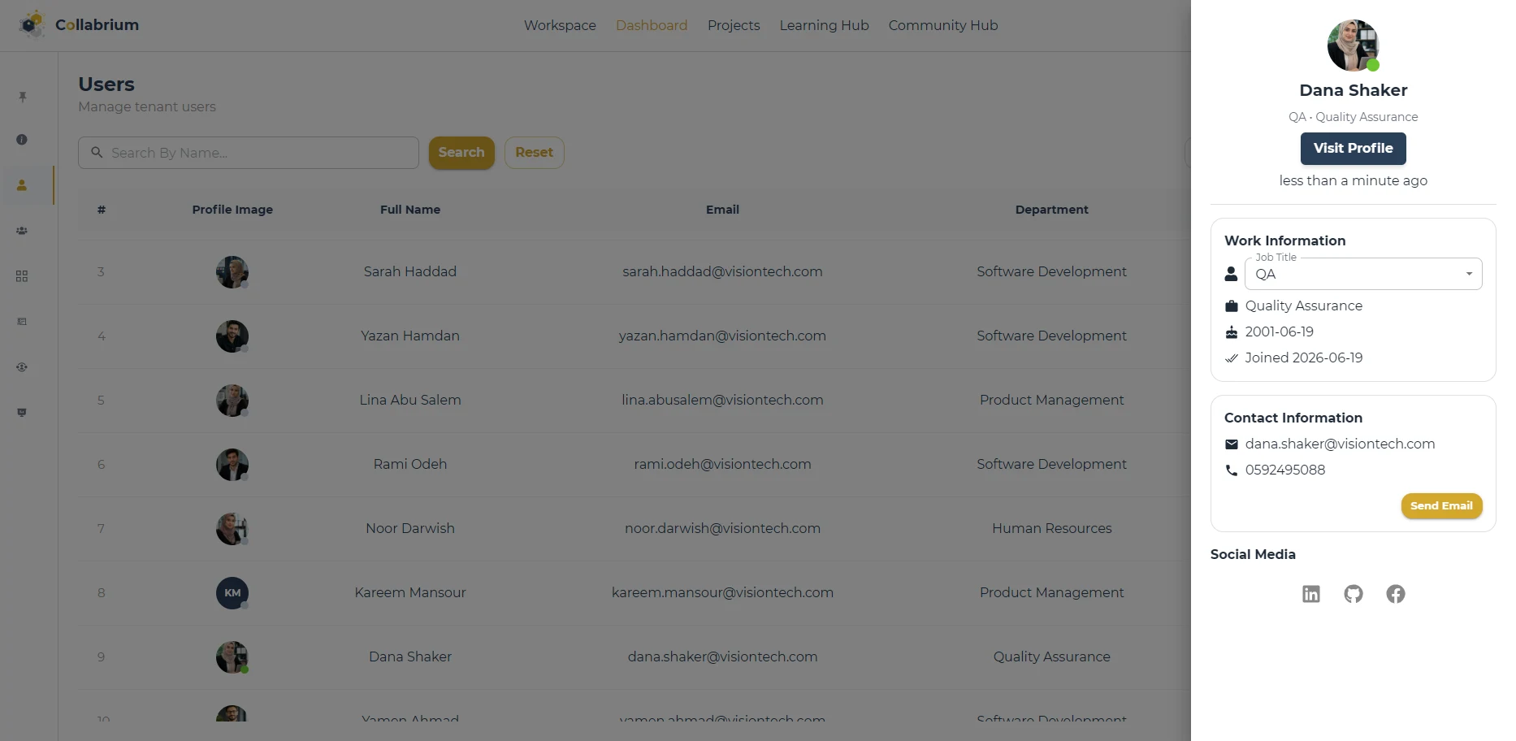Screen dimensions: 1516x741
Task: Click the Department column header
Action: pyautogui.click(x=1051, y=210)
